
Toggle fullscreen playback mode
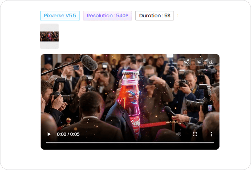(x=195, y=134)
